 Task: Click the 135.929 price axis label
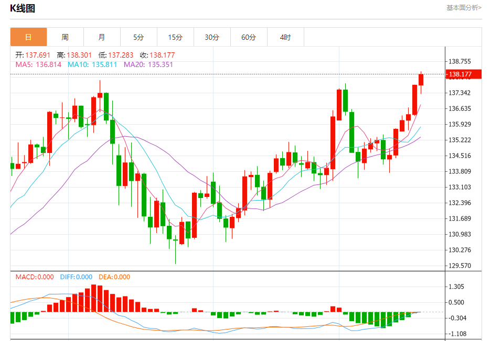pyautogui.click(x=460, y=124)
